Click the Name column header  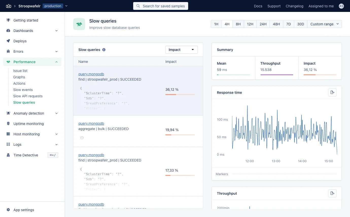[83, 62]
